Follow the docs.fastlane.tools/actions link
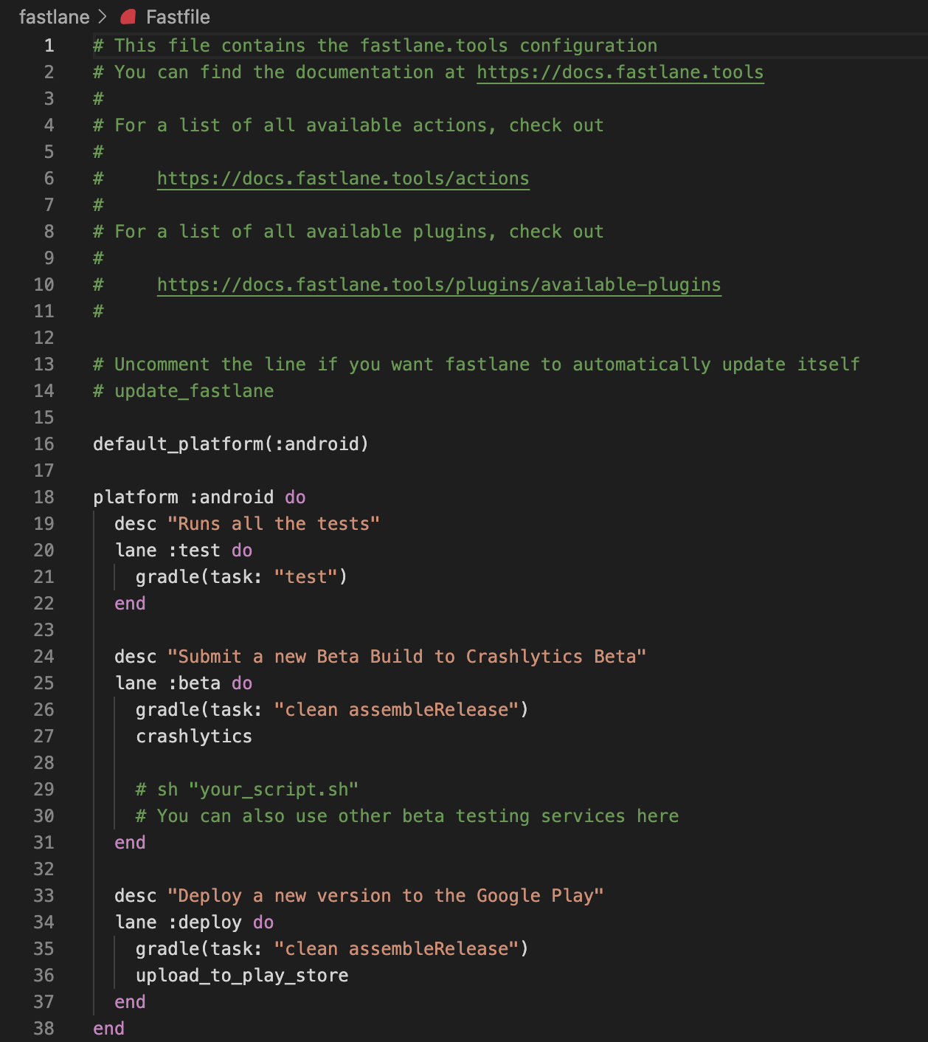The image size is (928, 1042). tap(343, 179)
